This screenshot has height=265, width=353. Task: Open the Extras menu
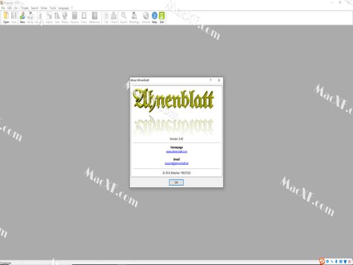point(44,8)
